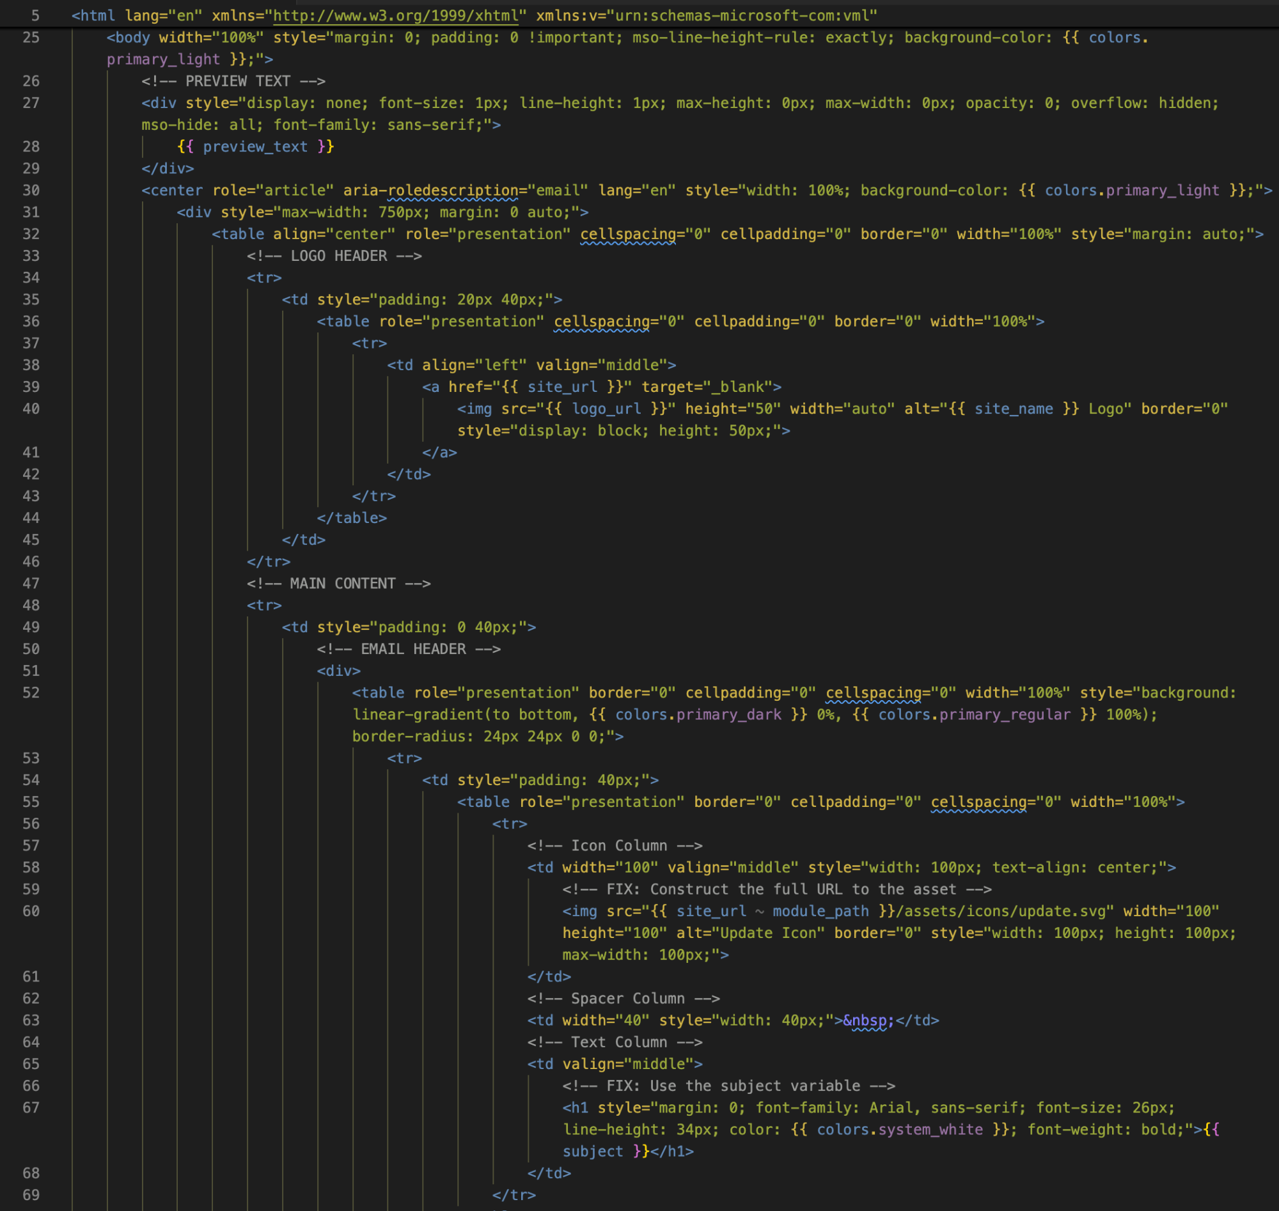
Task: Click the align="center" table attribute
Action: coord(334,234)
